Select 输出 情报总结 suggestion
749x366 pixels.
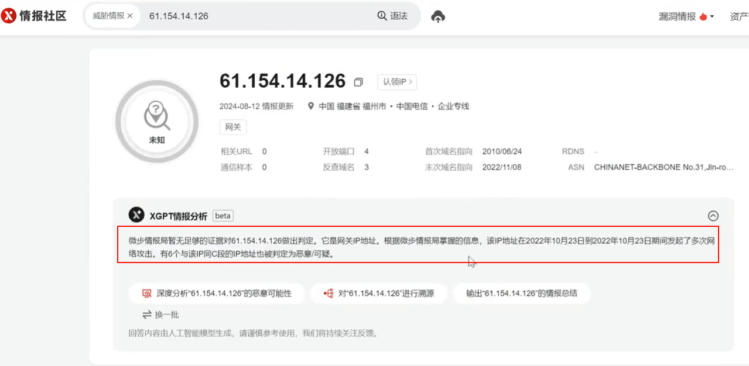[x=522, y=294]
